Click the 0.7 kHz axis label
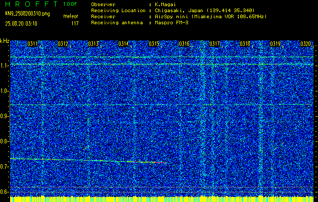Viewport: 318px width, 202px height. [x=4, y=167]
